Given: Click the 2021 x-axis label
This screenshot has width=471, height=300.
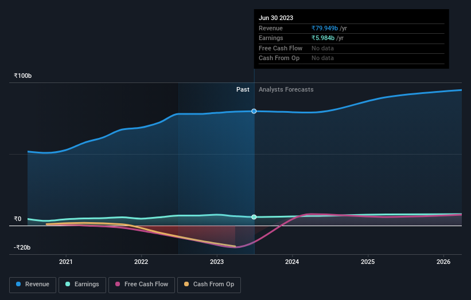Looking at the screenshot, I should tap(66, 262).
